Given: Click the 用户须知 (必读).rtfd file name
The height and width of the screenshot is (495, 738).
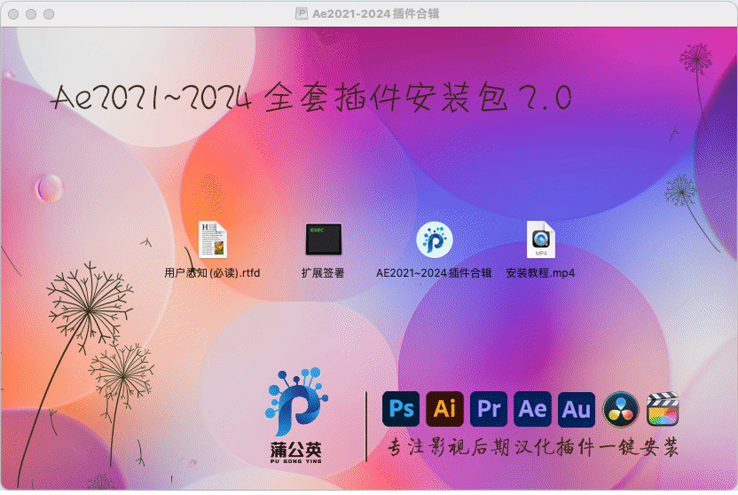Looking at the screenshot, I should (x=212, y=273).
